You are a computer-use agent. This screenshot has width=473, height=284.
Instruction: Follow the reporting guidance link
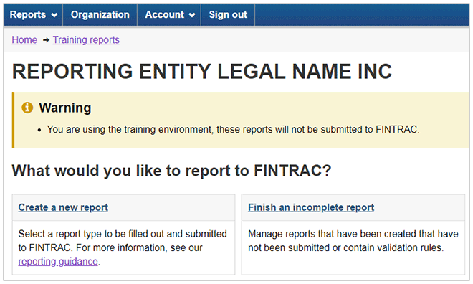tap(58, 261)
